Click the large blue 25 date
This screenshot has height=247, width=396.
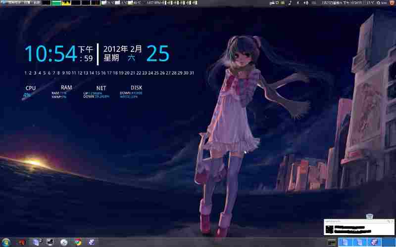point(158,53)
